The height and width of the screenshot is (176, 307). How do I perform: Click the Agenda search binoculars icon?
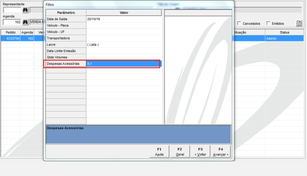point(25,22)
